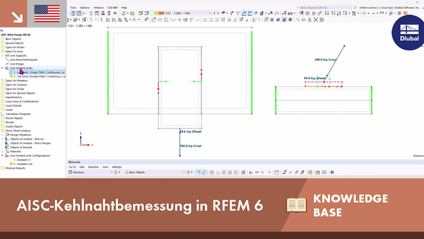Click the script parallelogram icon
The image size is (424, 239).
[x=123, y=13]
